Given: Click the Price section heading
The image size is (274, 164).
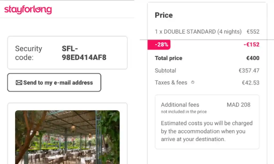Looking at the screenshot, I should point(164,15).
